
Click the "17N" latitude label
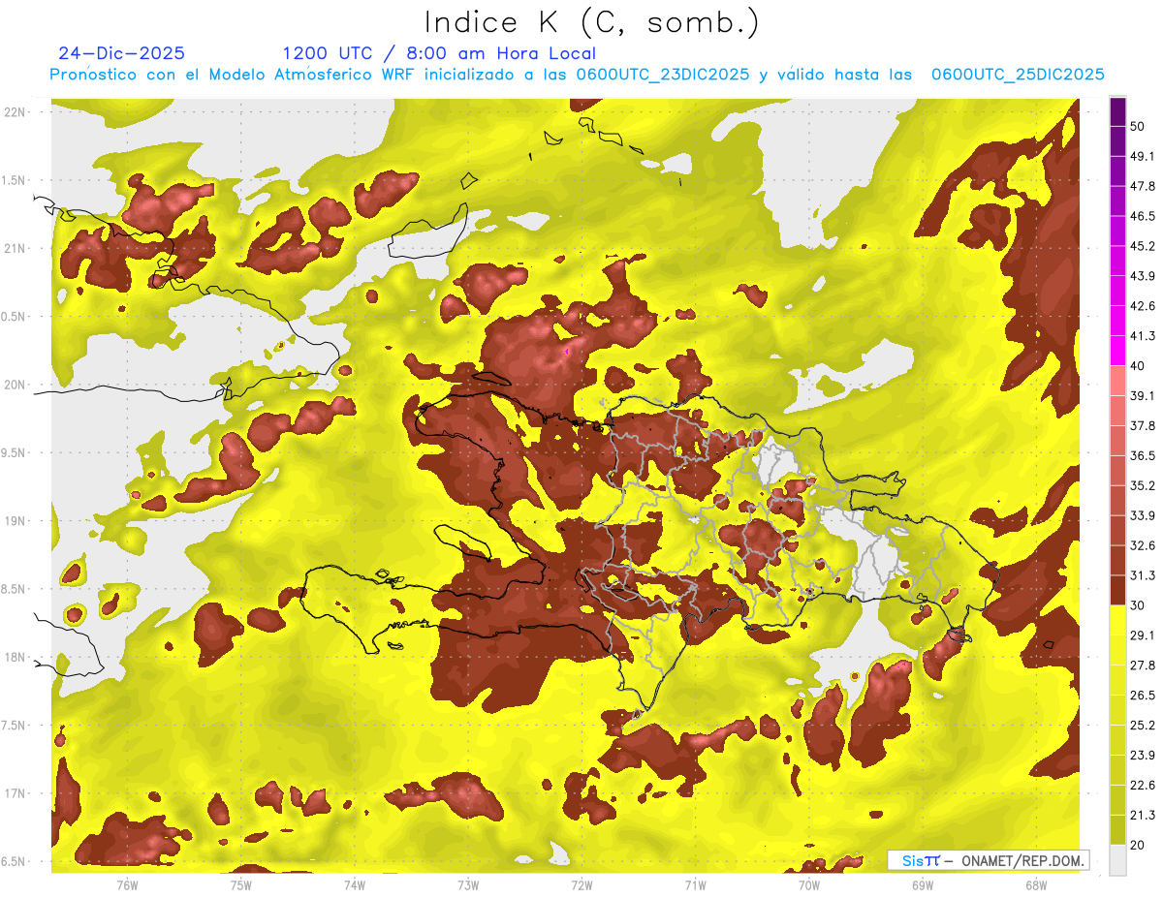(16, 794)
